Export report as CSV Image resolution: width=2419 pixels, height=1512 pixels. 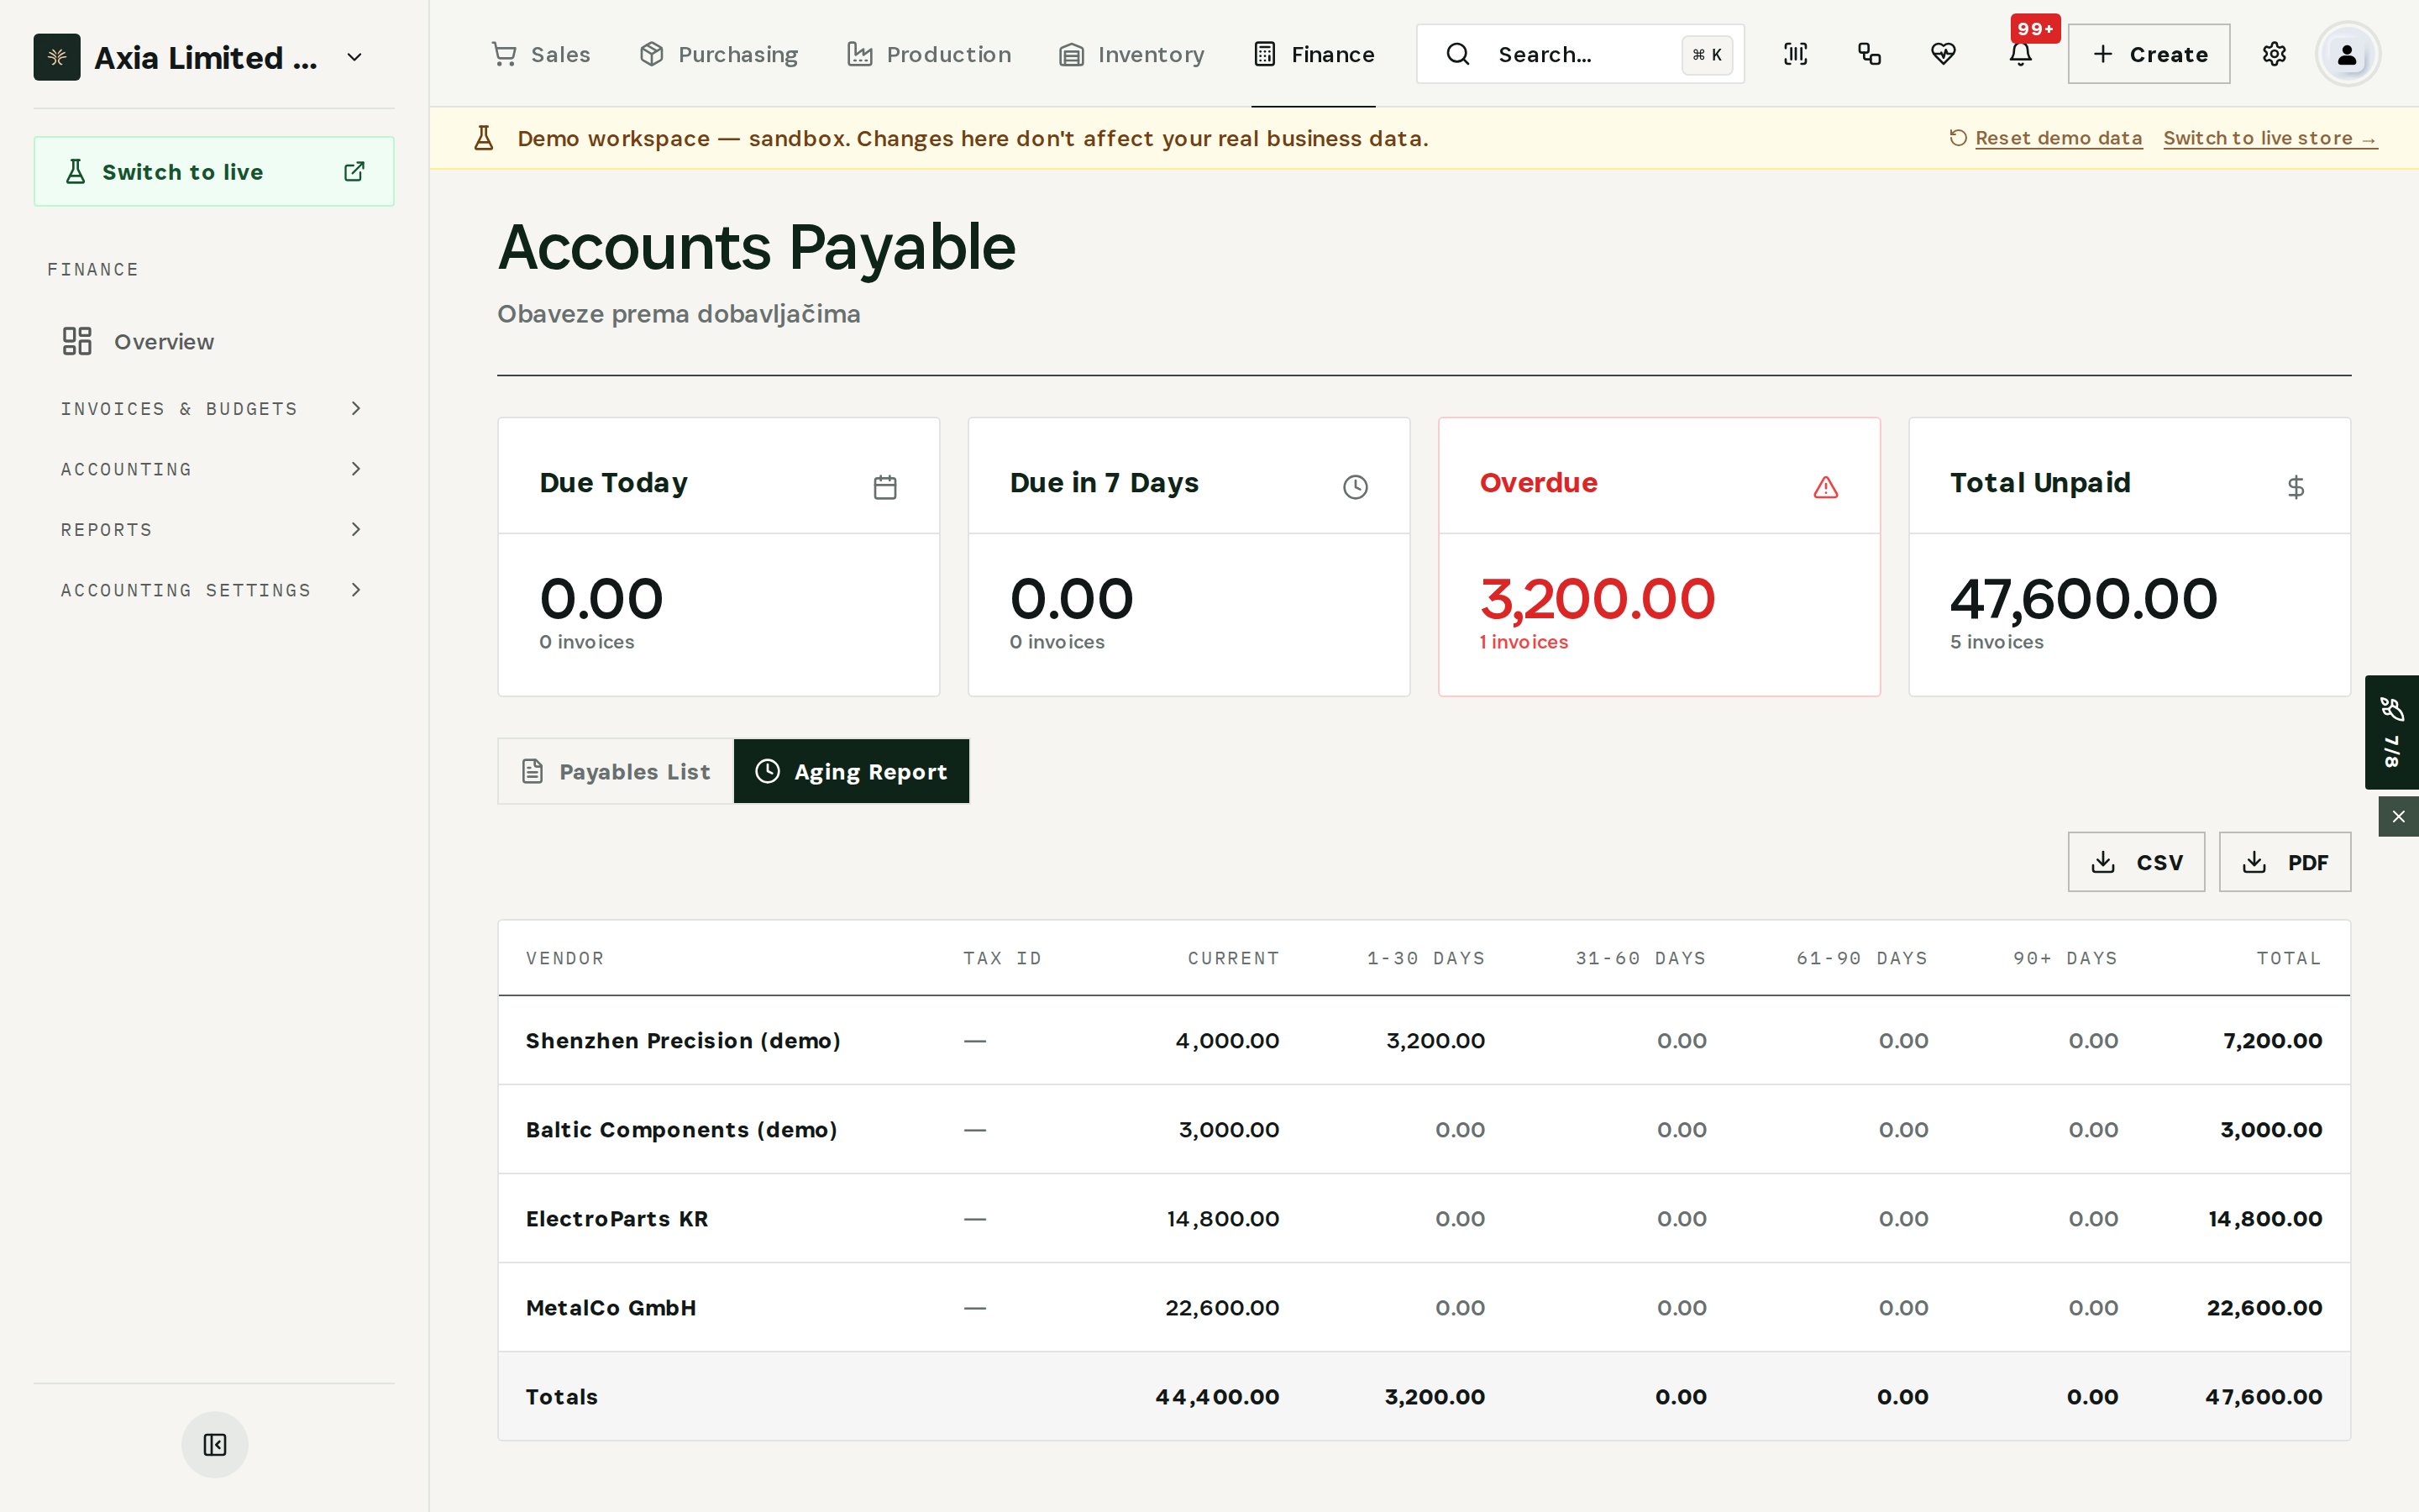(2136, 862)
